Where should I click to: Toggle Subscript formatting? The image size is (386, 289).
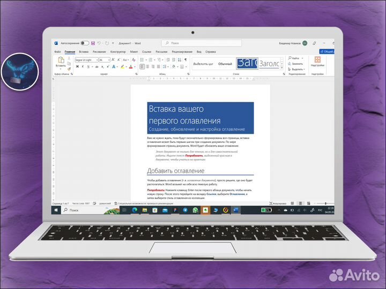point(102,67)
